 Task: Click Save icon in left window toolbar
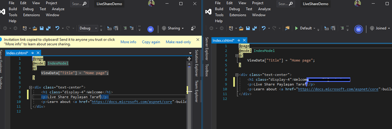pyautogui.click(x=42, y=29)
